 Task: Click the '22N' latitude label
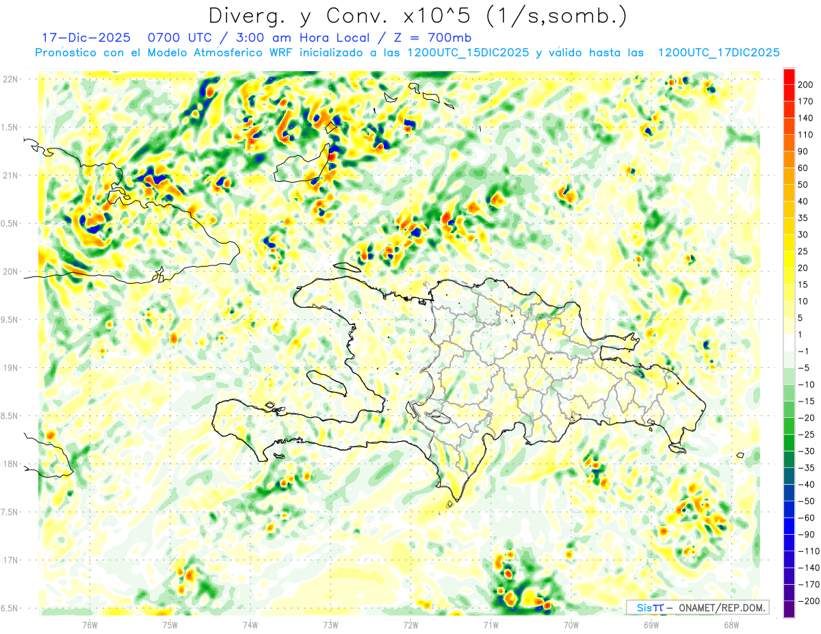tap(10, 79)
